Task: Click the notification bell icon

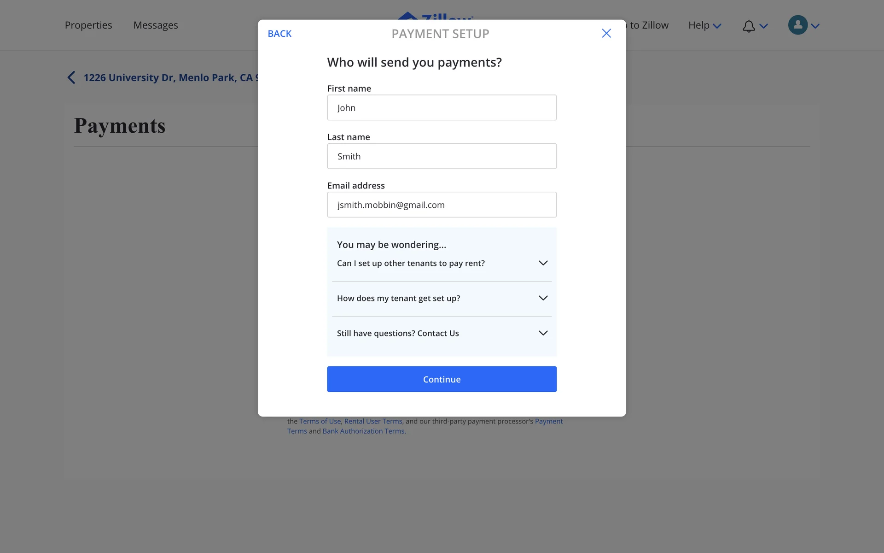Action: (749, 26)
